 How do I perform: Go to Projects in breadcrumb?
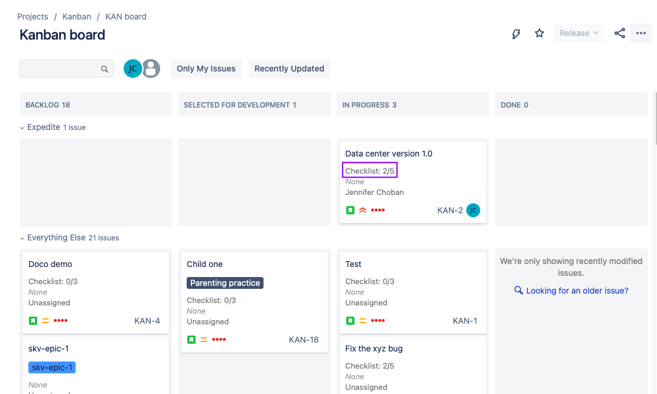coord(32,17)
